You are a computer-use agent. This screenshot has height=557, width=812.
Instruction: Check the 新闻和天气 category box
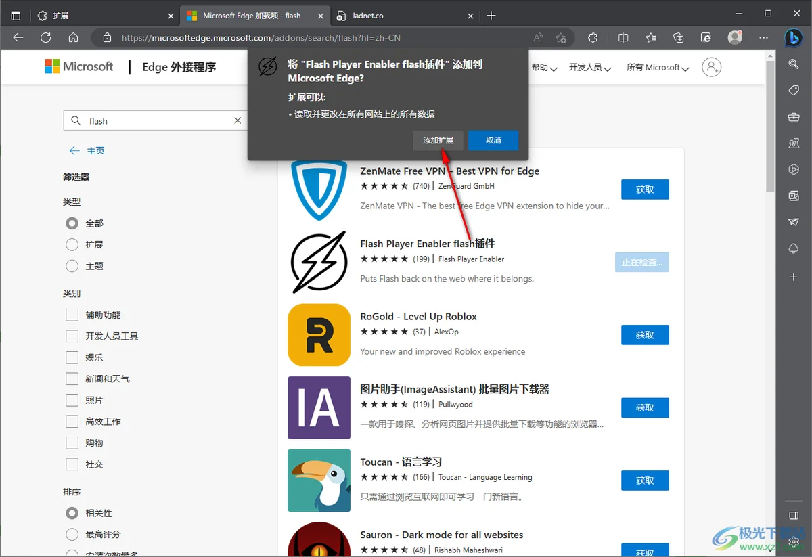coord(72,378)
